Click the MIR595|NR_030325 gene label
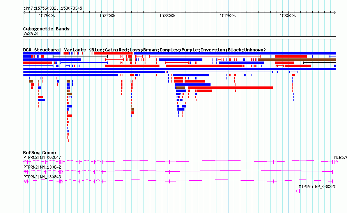The image size is (347, 213). tap(317, 187)
